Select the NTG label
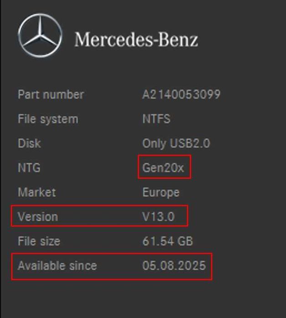Viewport: 286px width, 318px height. pos(29,168)
